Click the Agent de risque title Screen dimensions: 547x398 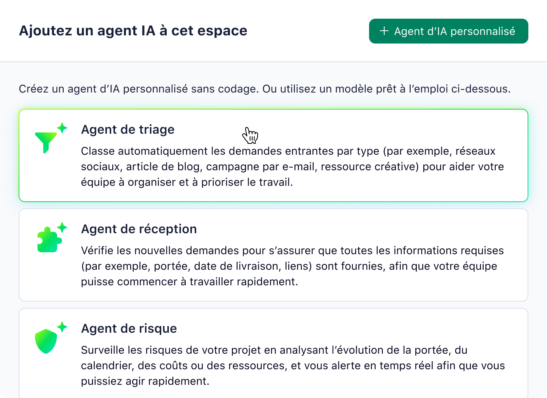pos(129,328)
